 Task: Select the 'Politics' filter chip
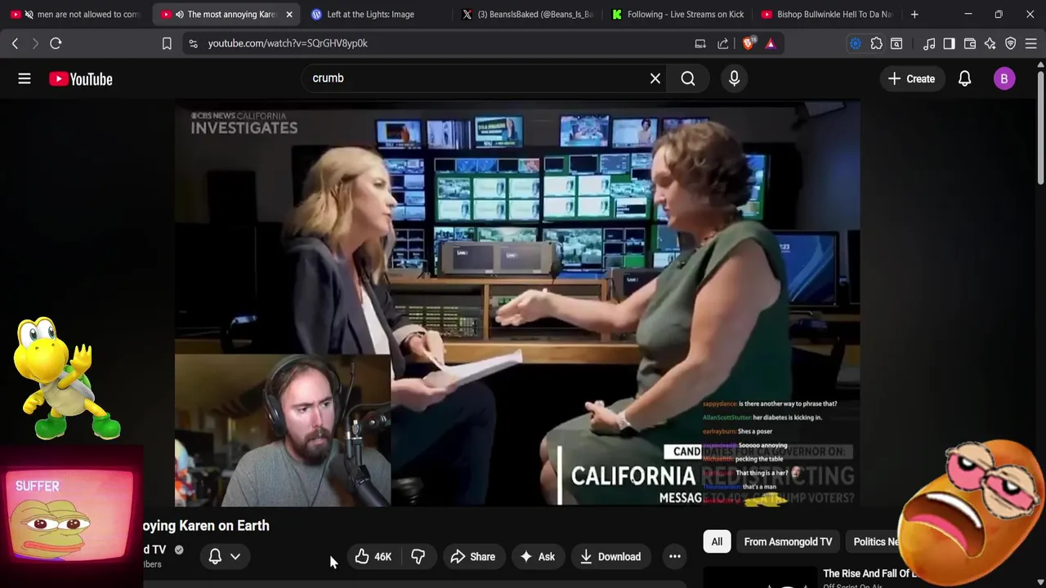874,541
